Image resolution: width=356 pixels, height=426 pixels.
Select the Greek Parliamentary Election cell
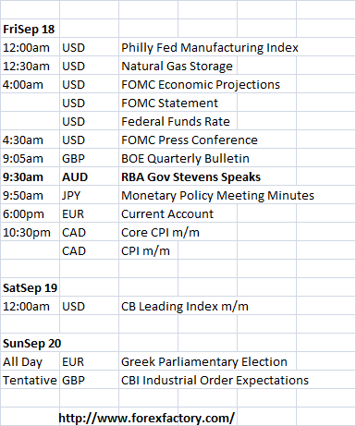click(x=204, y=362)
